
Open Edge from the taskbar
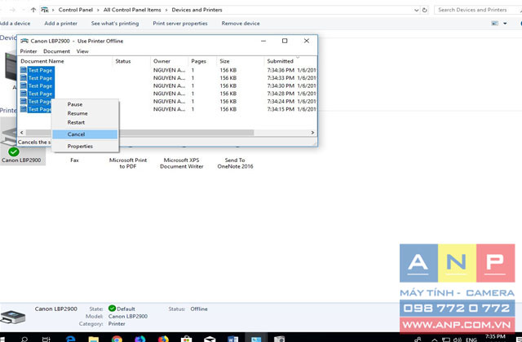(70, 339)
